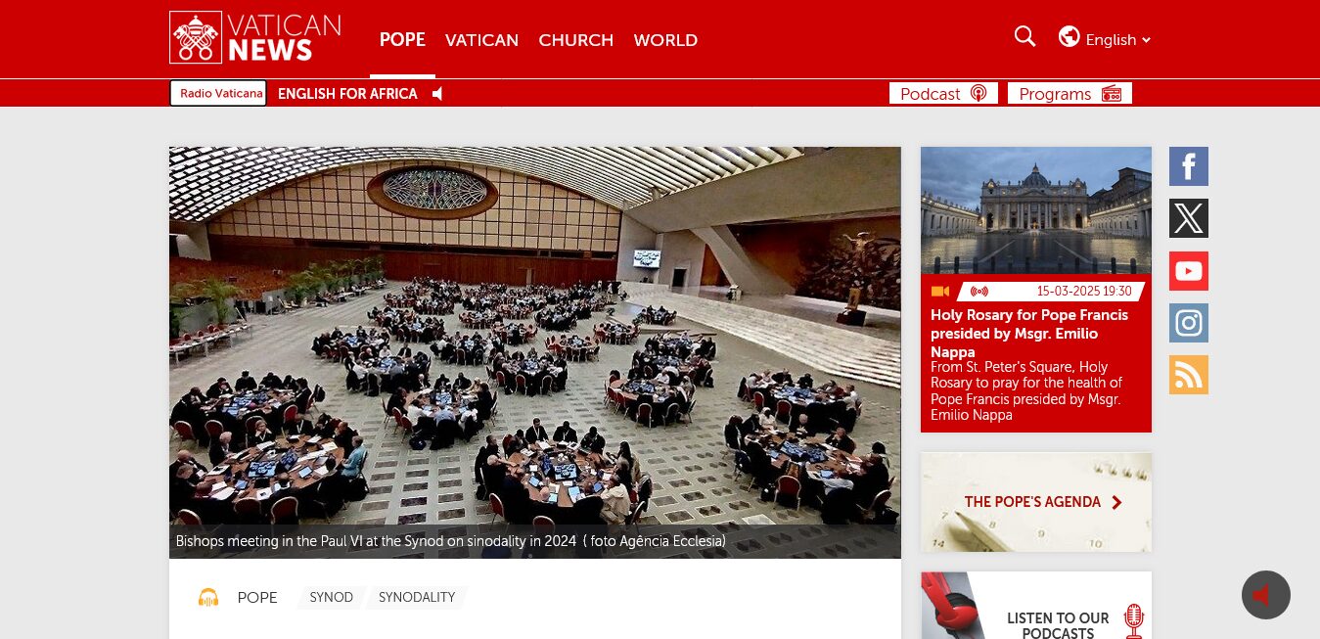Open the YouTube channel icon

1189,271
